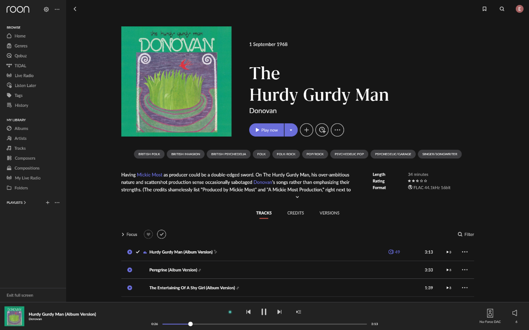Pause the current playback

(x=264, y=312)
